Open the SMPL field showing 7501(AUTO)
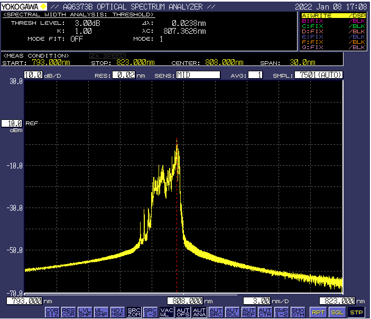The height and width of the screenshot is (319, 371). coord(319,75)
